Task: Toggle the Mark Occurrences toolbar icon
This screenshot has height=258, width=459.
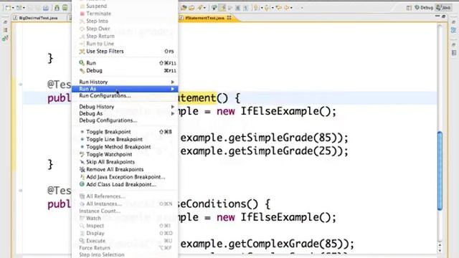Action: point(222,8)
